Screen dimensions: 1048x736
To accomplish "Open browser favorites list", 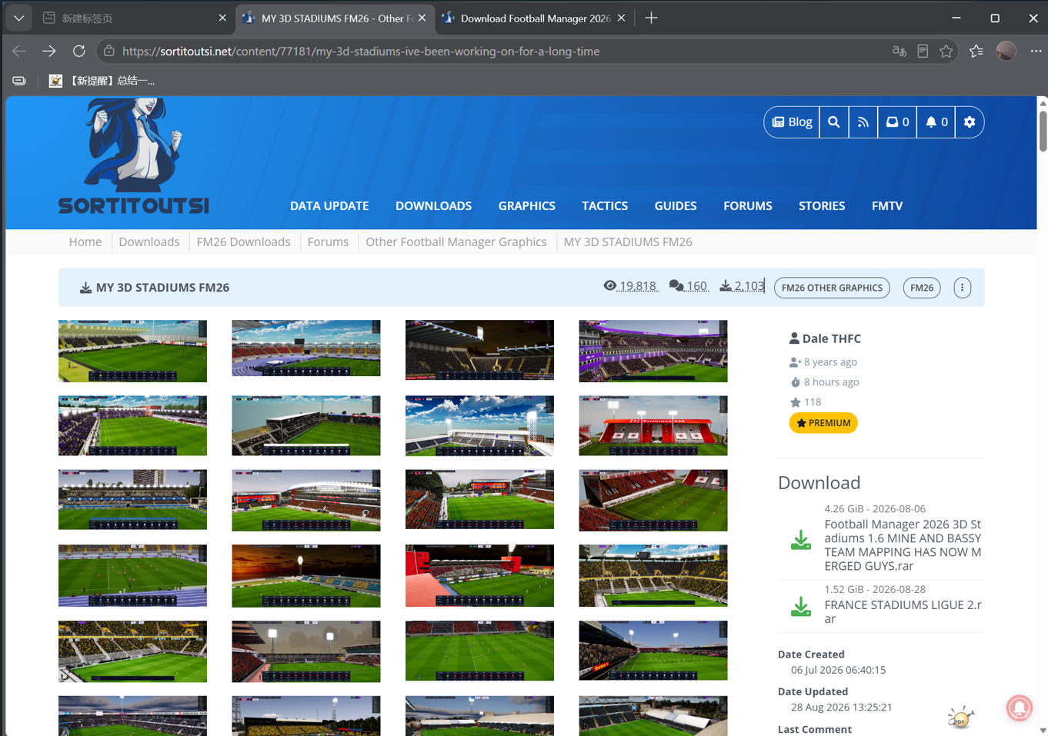I will coord(976,52).
